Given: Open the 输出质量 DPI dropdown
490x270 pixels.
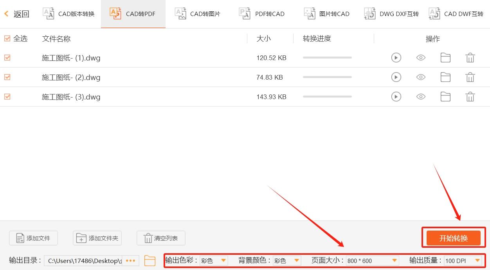Looking at the screenshot, I should (478, 260).
